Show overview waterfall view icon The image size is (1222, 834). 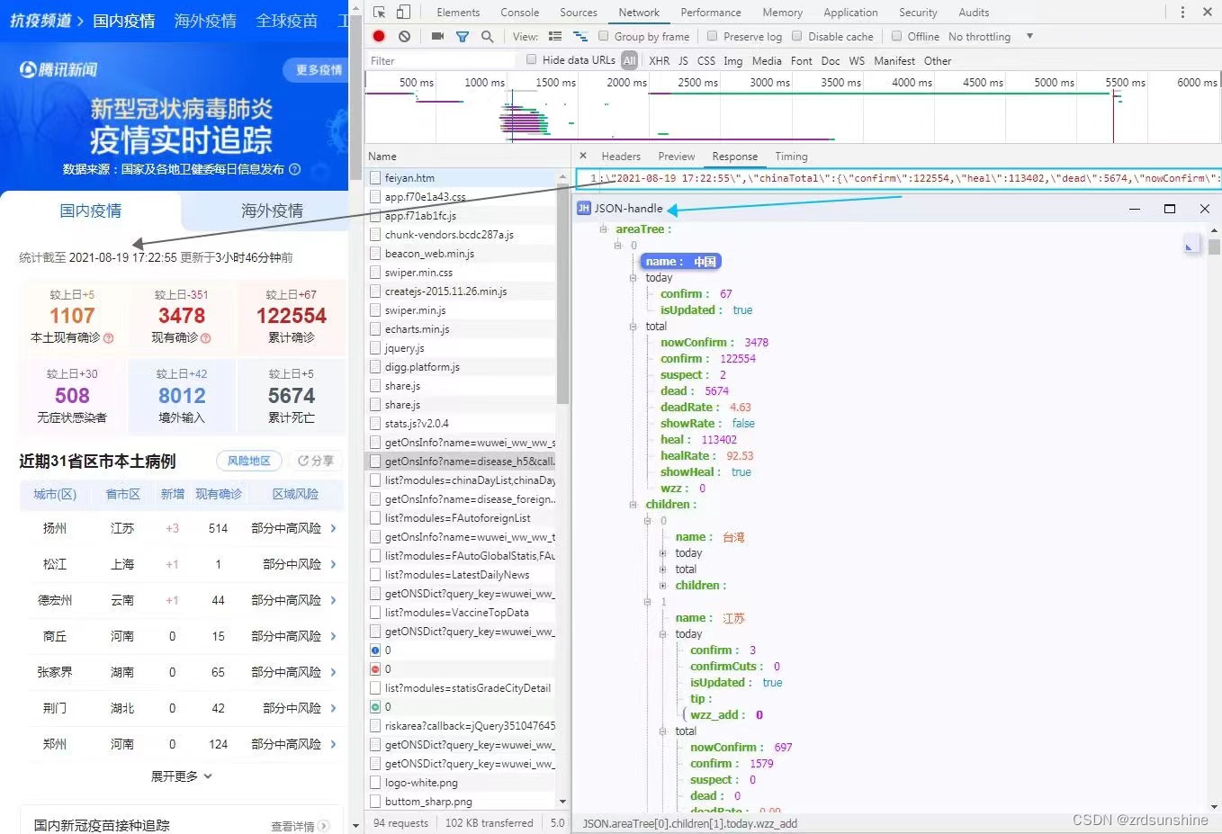click(x=580, y=37)
